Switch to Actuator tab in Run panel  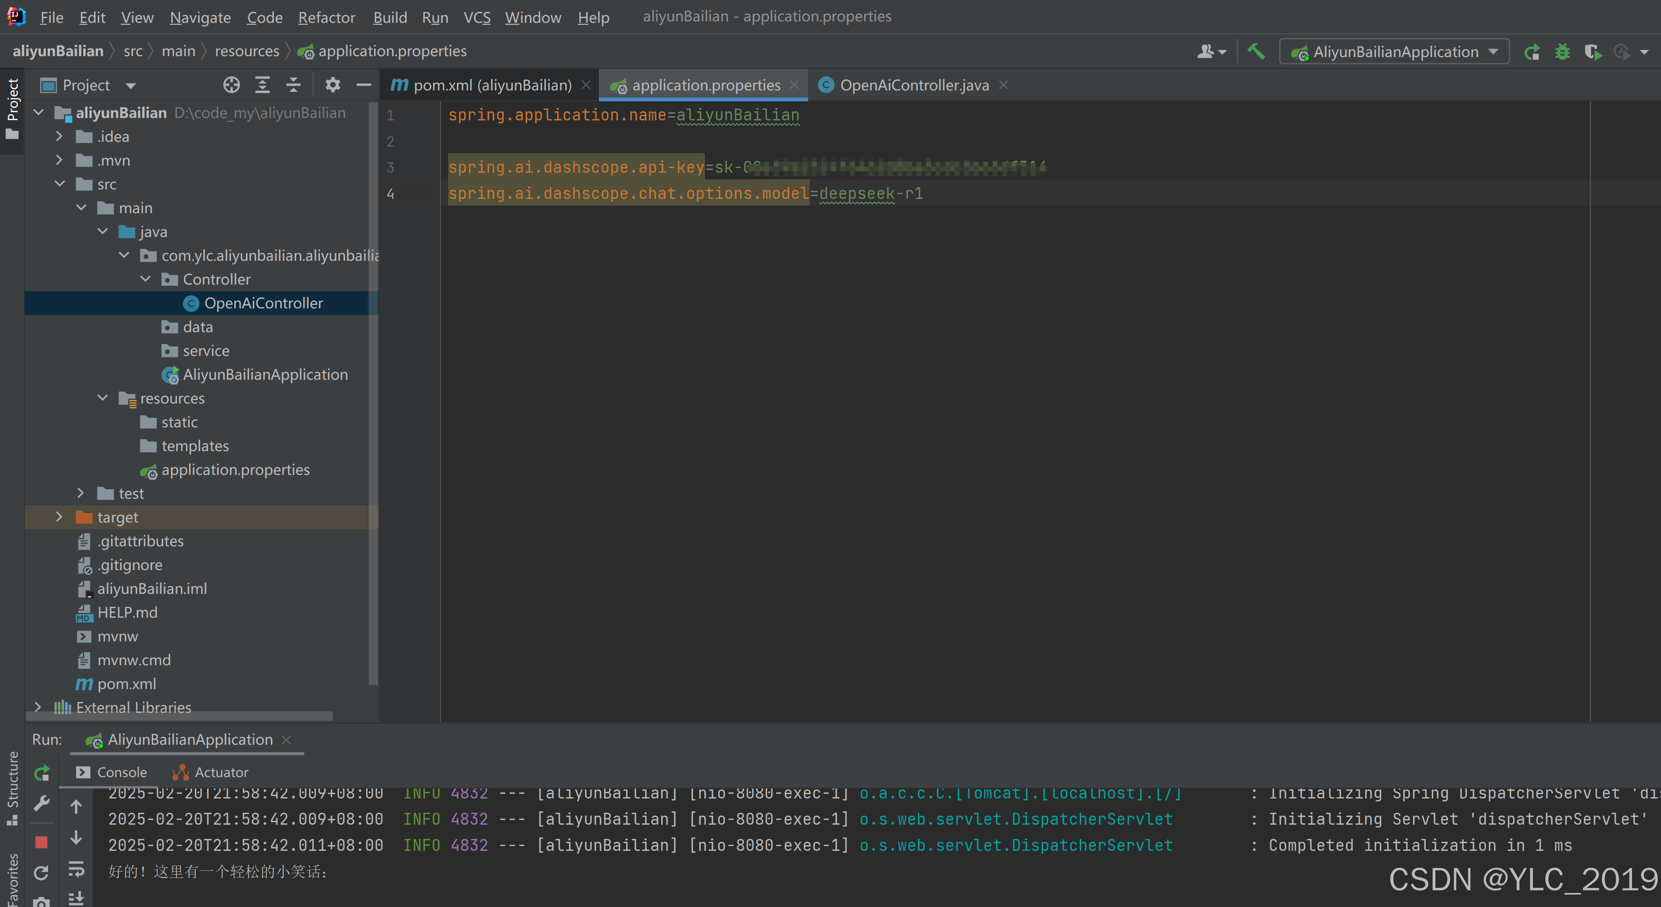[x=221, y=772]
